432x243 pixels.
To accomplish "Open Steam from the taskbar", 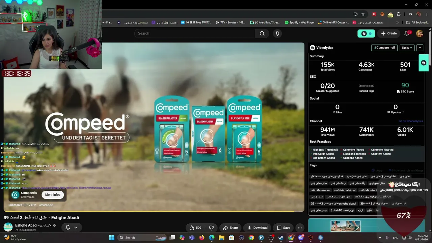I will click(281, 238).
